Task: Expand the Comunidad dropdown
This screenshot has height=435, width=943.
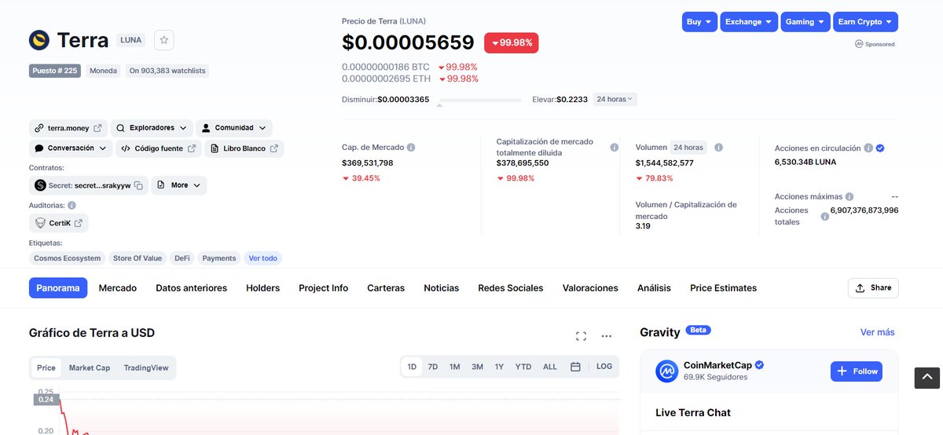Action: click(233, 127)
